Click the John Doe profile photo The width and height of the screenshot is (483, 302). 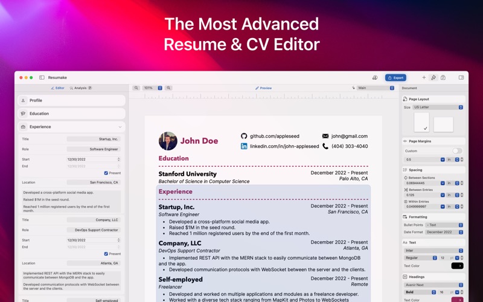coord(168,141)
